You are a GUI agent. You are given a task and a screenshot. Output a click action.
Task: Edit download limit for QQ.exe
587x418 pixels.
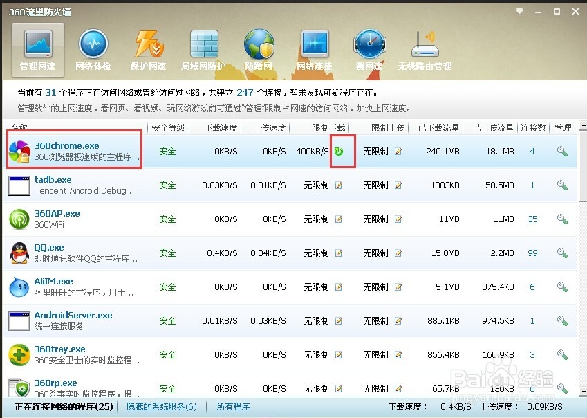click(x=339, y=253)
